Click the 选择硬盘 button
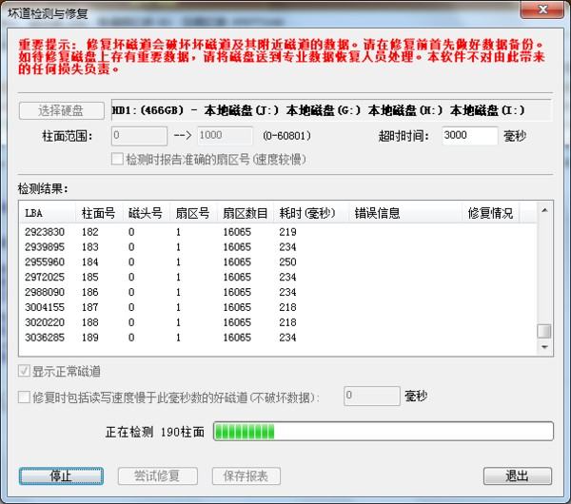The image size is (571, 504). pyautogui.click(x=62, y=110)
